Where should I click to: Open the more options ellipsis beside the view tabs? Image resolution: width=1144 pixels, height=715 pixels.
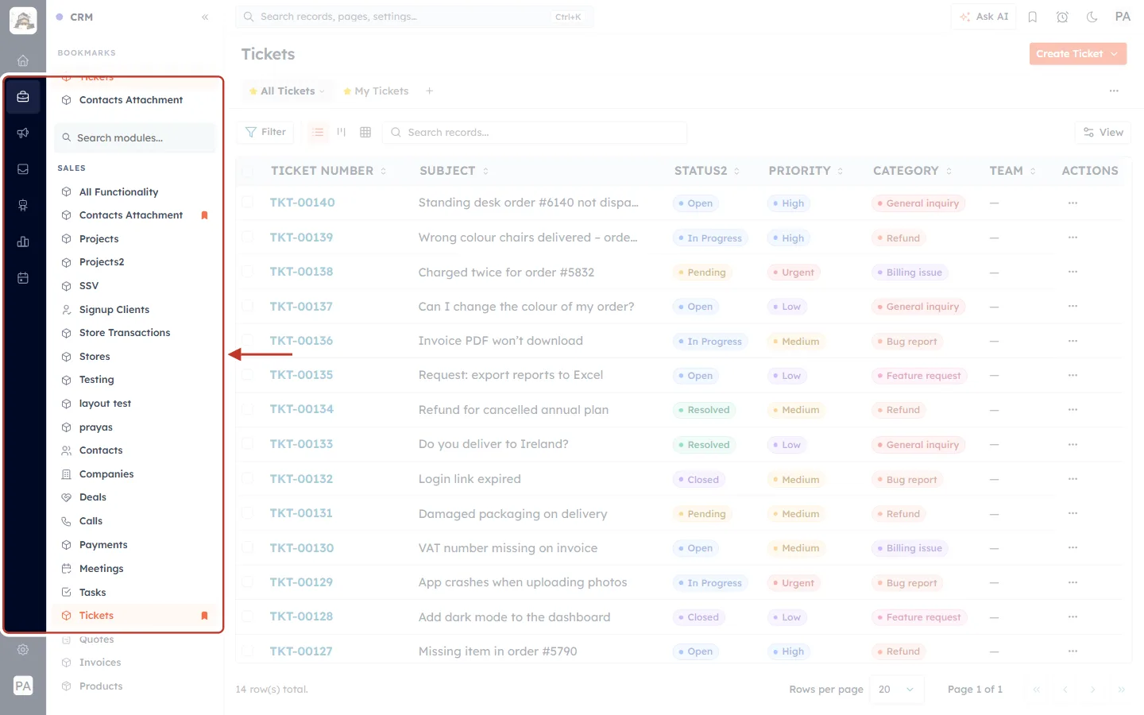point(1114,91)
